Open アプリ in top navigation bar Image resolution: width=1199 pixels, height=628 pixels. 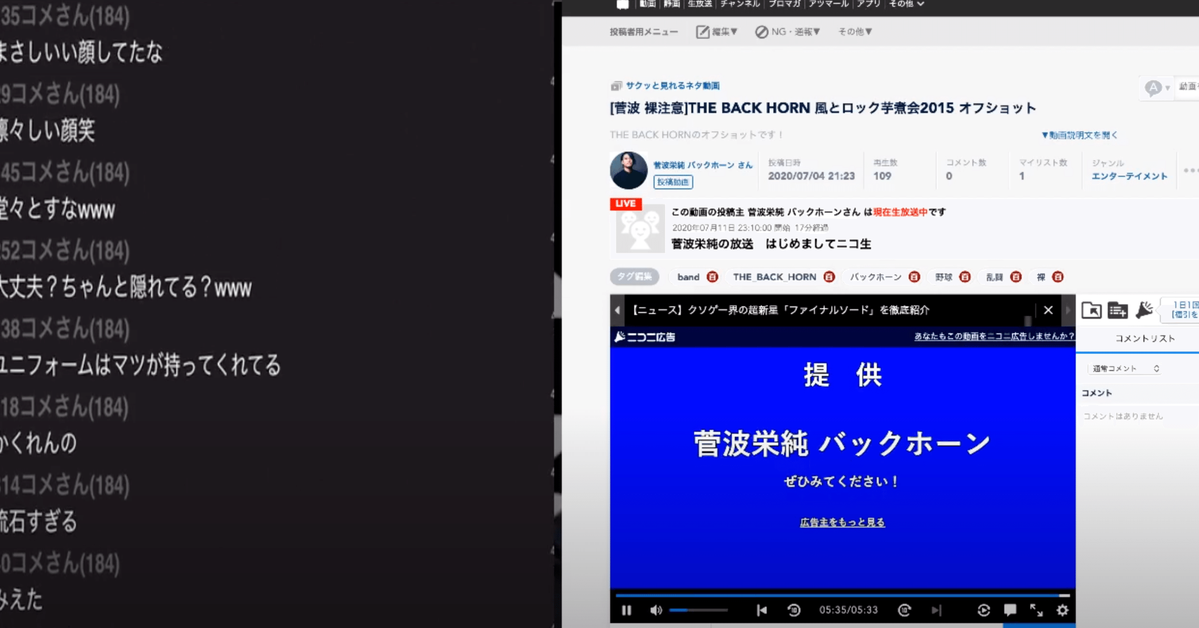point(869,4)
